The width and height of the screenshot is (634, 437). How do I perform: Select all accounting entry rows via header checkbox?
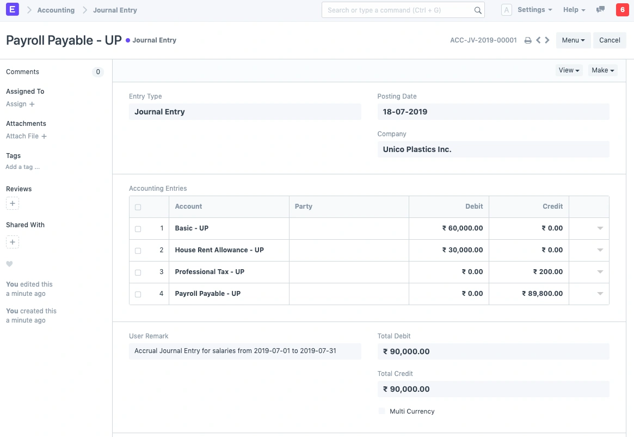click(x=138, y=207)
